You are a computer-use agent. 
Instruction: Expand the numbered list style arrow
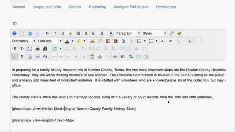click(145, 41)
